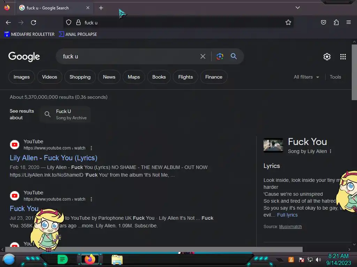357x267 pixels.
Task: Click the site security padlock icon
Action: 78,23
